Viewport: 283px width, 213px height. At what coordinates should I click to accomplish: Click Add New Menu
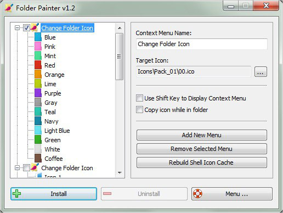202,135
